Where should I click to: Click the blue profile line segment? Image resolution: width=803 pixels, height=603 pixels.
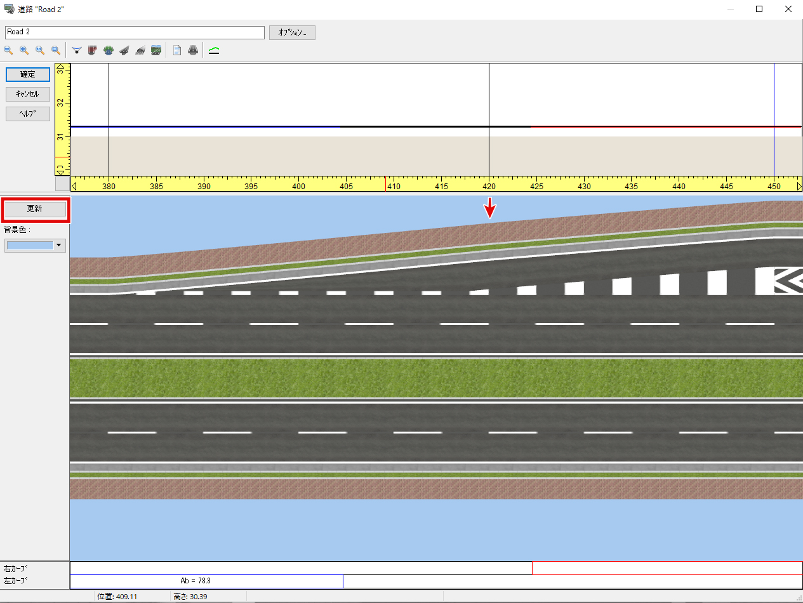point(205,126)
